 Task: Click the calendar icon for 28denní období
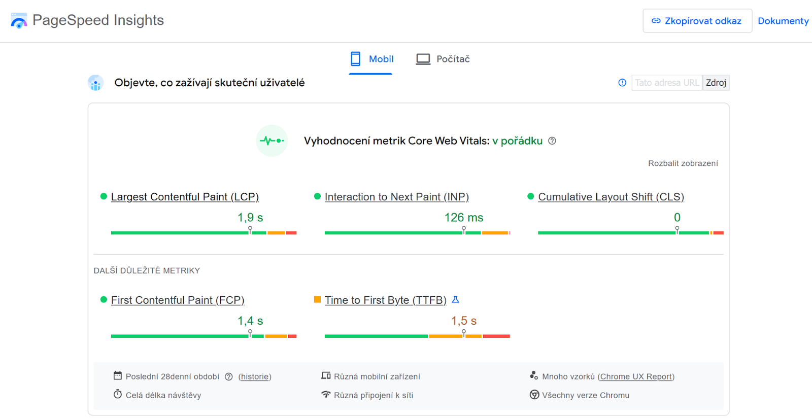[118, 376]
